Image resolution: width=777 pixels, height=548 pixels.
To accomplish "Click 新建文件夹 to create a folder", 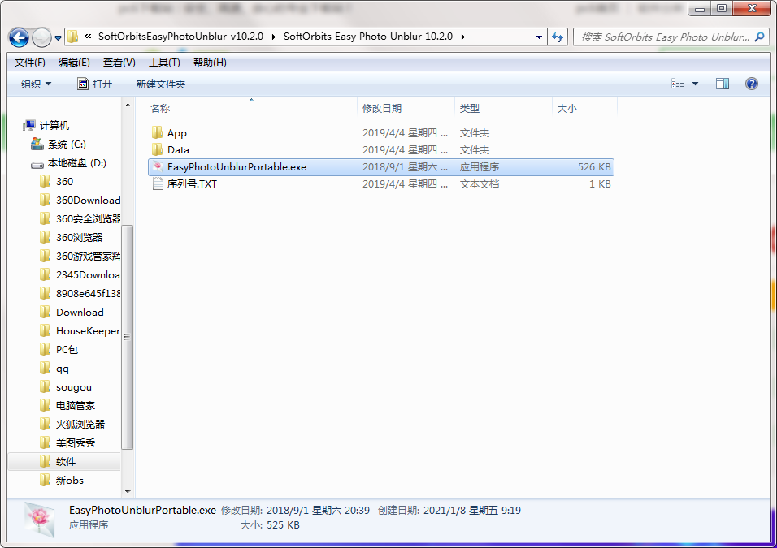I will pos(161,84).
